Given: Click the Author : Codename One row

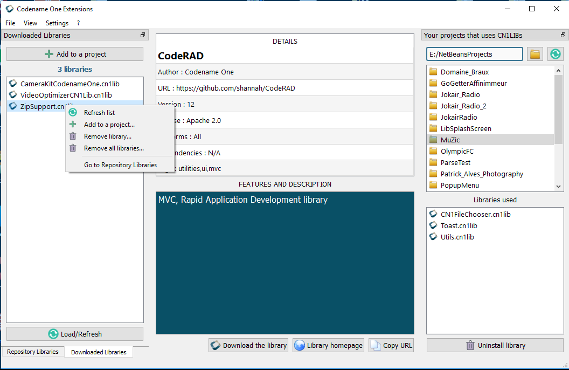Looking at the screenshot, I should tap(285, 72).
